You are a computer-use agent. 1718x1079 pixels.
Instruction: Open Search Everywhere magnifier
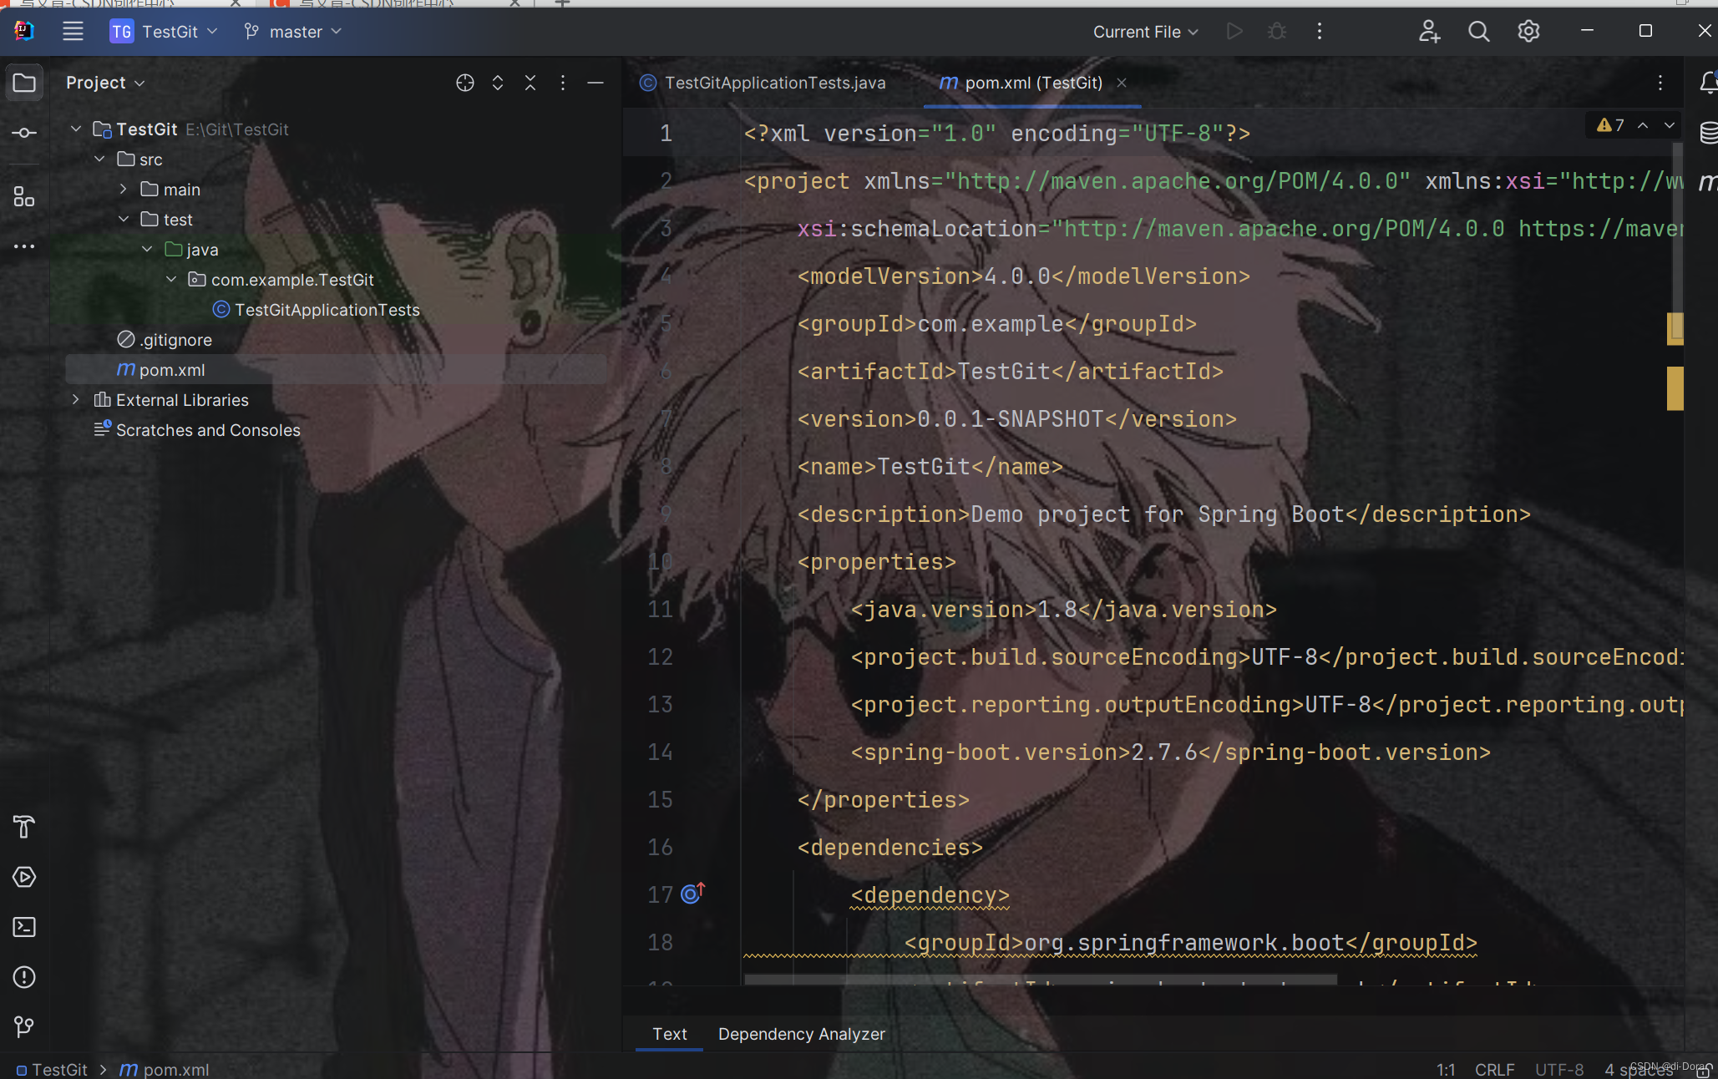pos(1479,32)
